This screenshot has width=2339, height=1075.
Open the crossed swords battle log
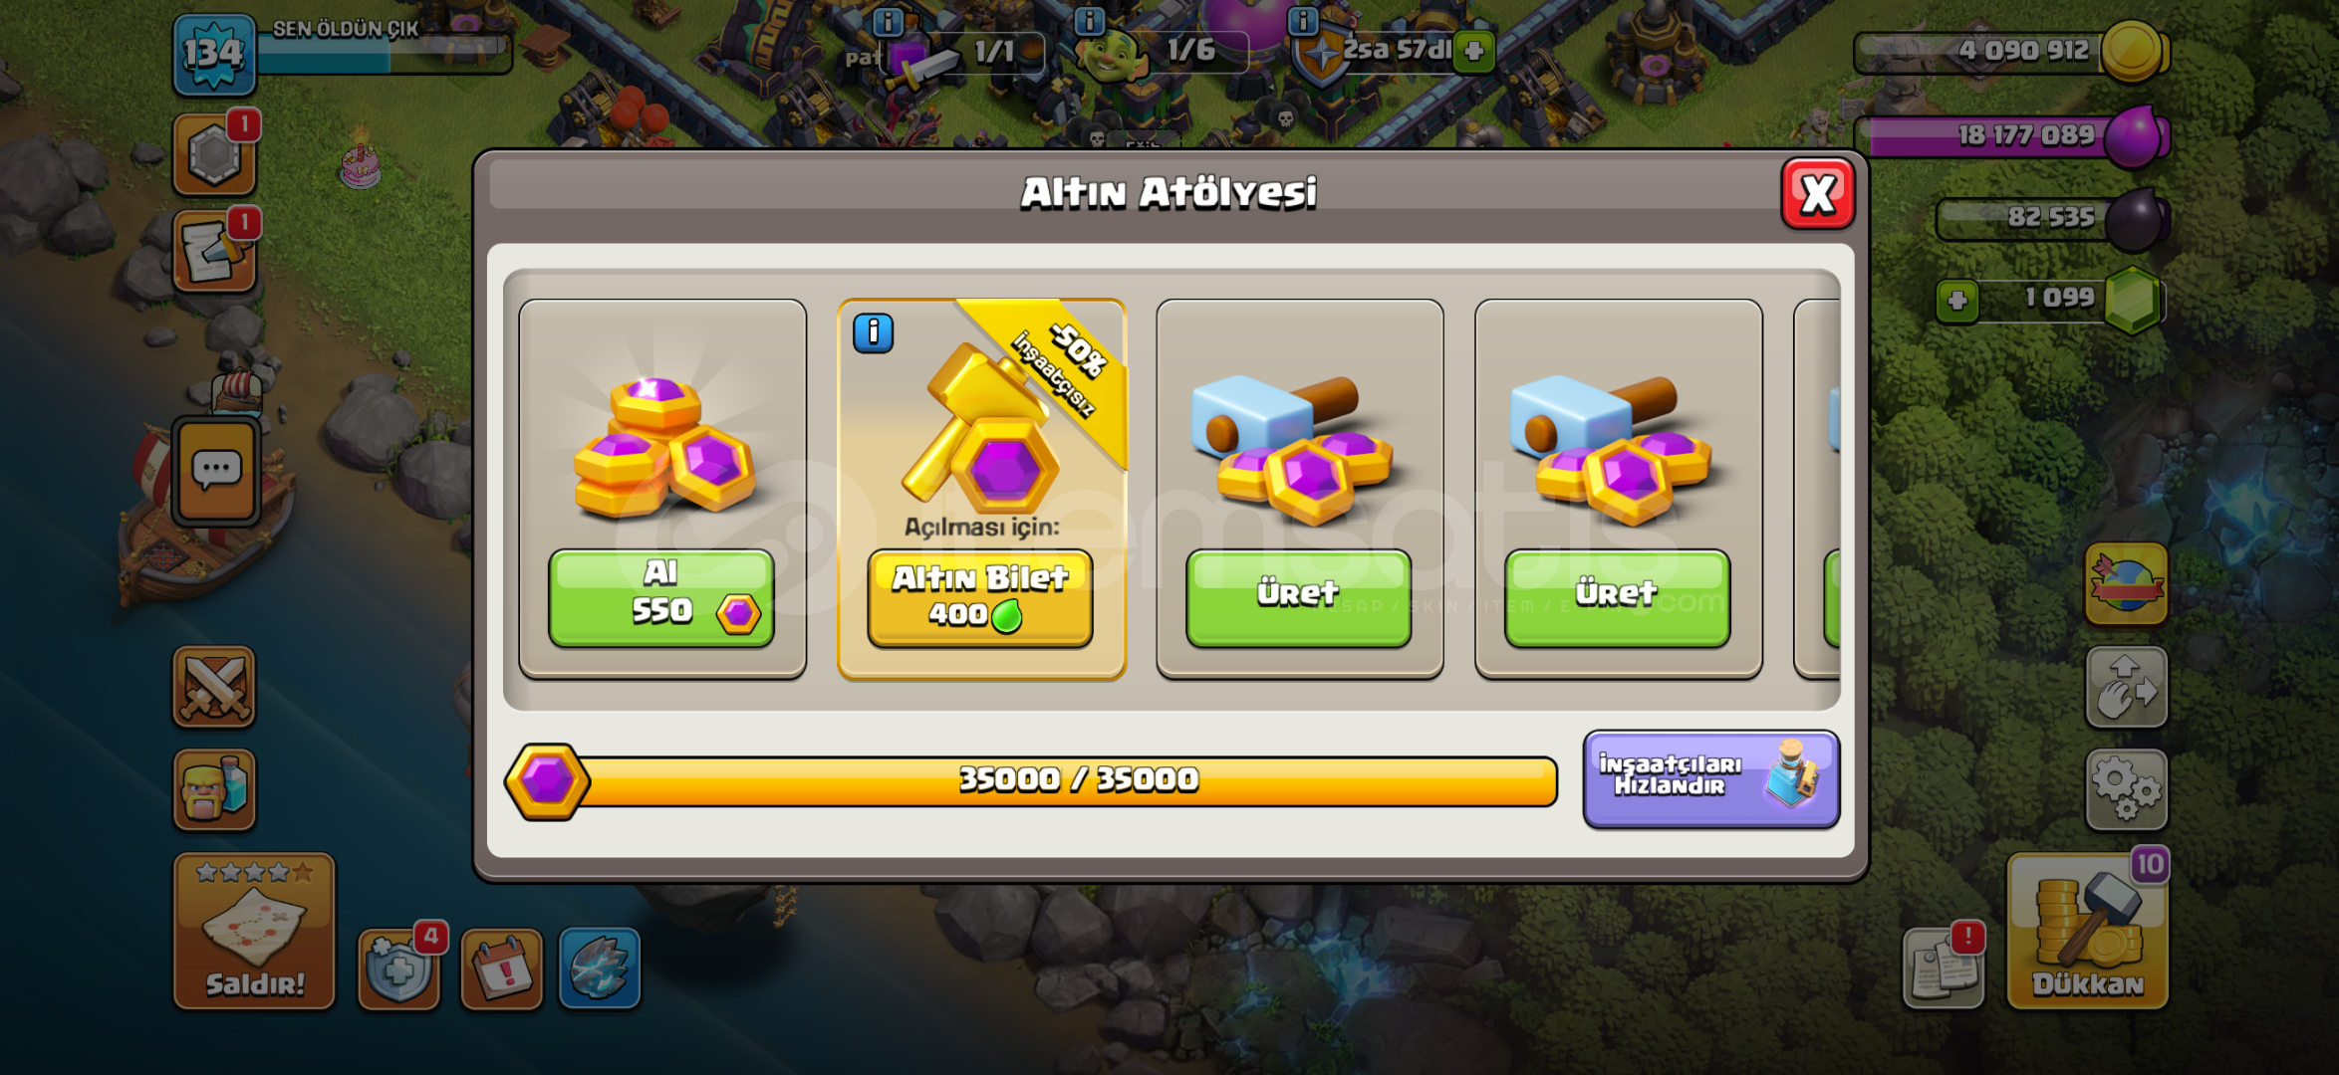(214, 687)
